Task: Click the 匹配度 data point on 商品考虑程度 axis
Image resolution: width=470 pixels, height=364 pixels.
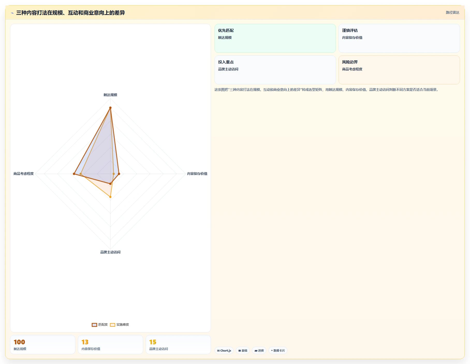Action: tap(74, 174)
